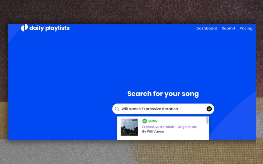
Task: Click the 'daily playlists' wordmark text
Action: click(49, 28)
